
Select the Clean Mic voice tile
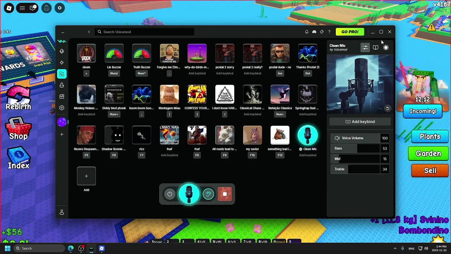(x=308, y=135)
